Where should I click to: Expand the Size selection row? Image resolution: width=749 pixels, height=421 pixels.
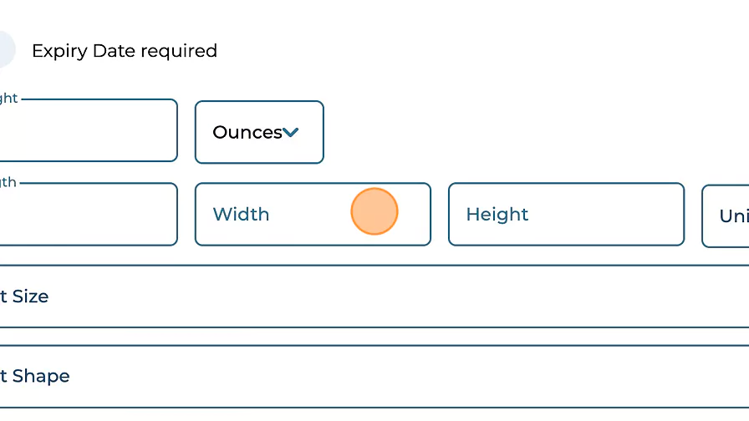tap(374, 297)
